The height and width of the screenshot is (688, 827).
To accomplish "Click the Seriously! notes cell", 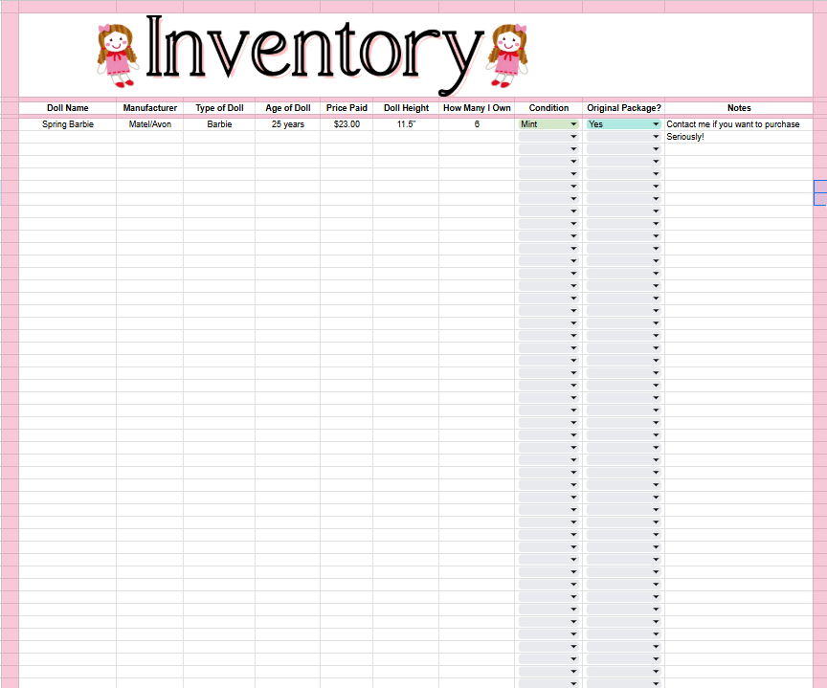I will [739, 137].
